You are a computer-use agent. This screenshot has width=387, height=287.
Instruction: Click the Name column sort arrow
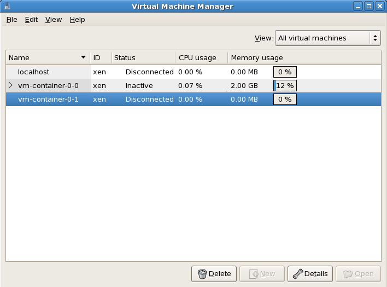pos(83,57)
